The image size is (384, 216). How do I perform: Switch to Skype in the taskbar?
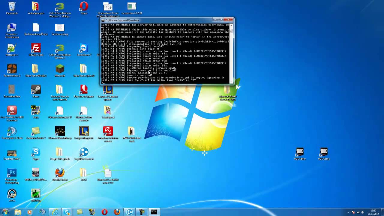pos(67,212)
